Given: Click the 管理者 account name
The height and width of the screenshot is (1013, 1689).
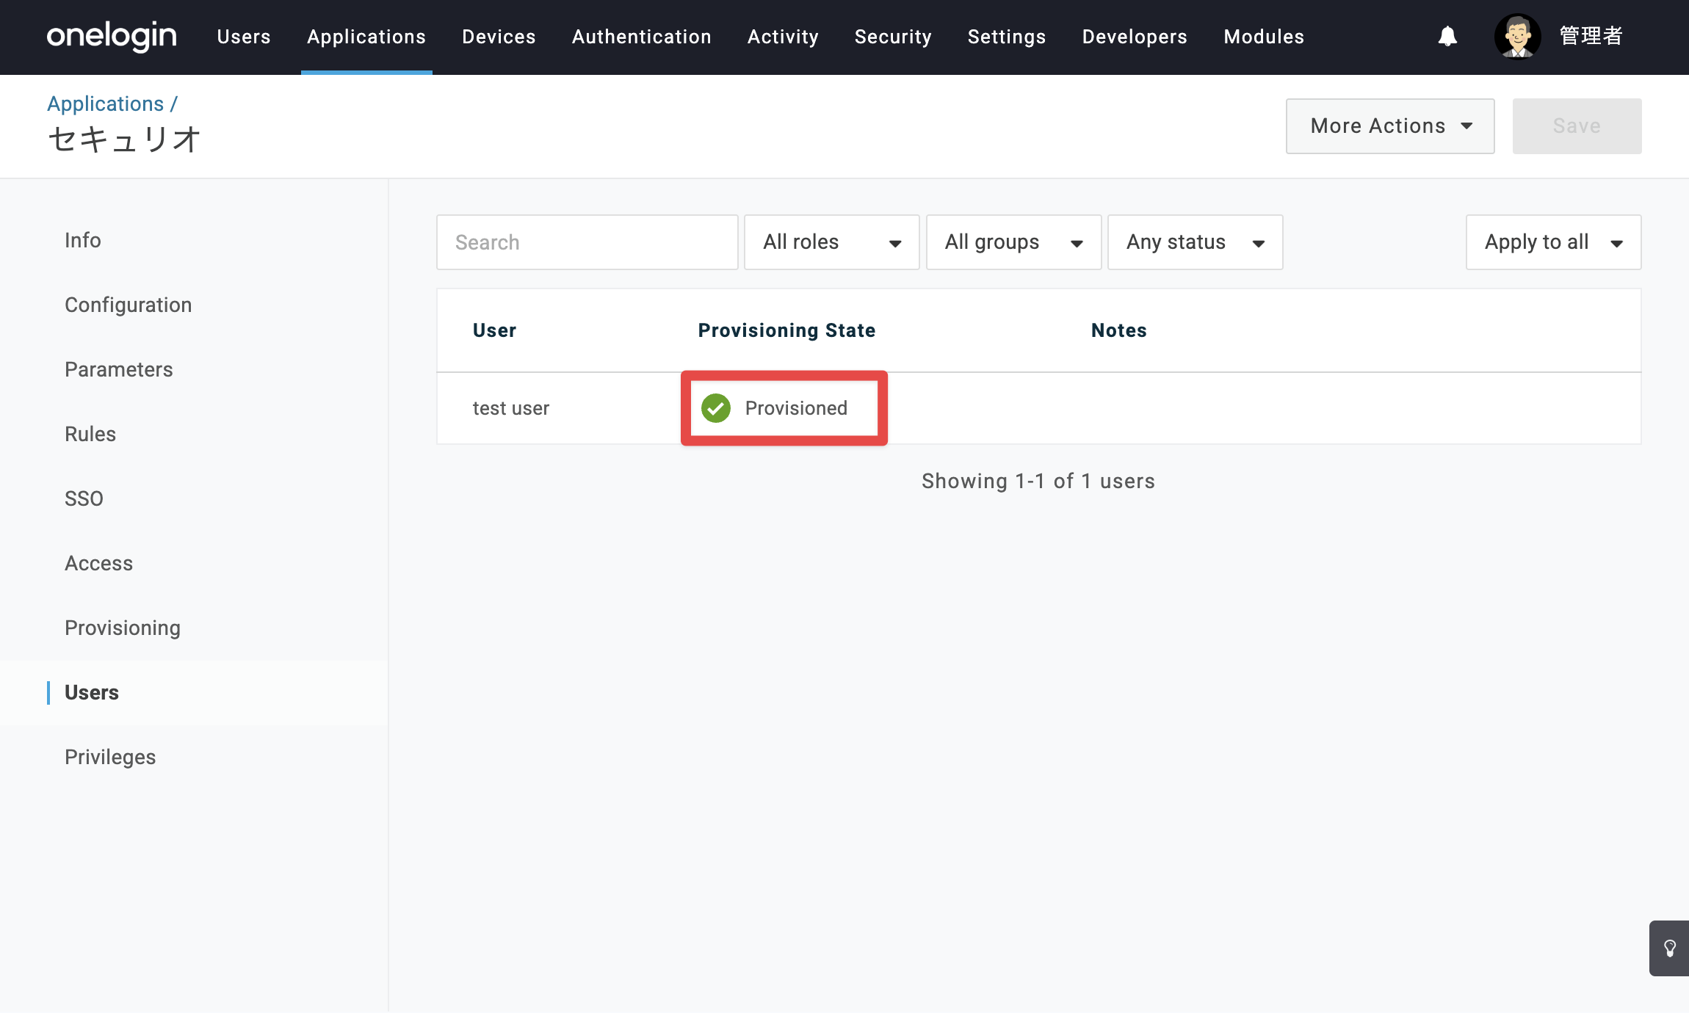Looking at the screenshot, I should point(1591,36).
